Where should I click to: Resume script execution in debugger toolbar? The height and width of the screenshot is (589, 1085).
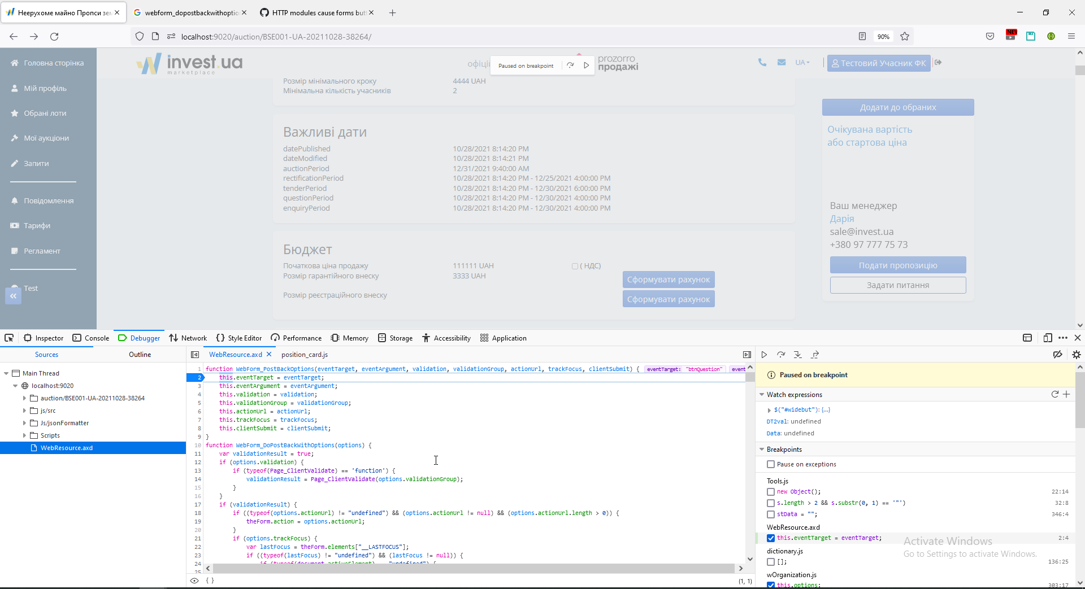(x=764, y=355)
